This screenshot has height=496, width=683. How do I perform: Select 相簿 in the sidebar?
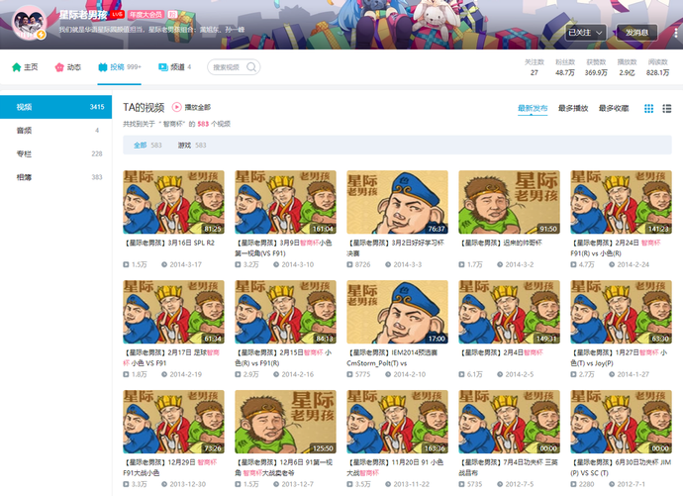[x=55, y=177]
